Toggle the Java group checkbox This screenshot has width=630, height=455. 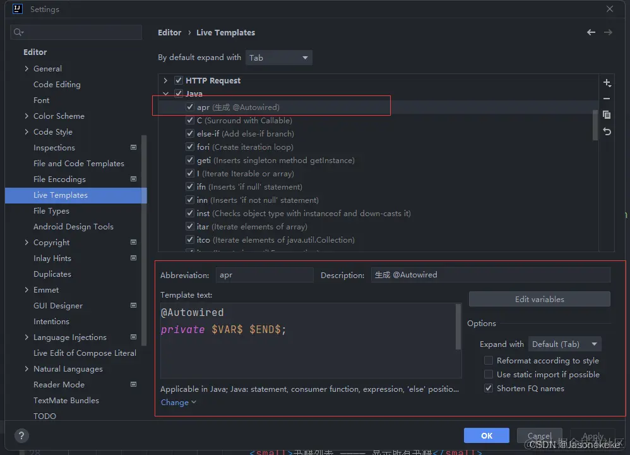179,94
